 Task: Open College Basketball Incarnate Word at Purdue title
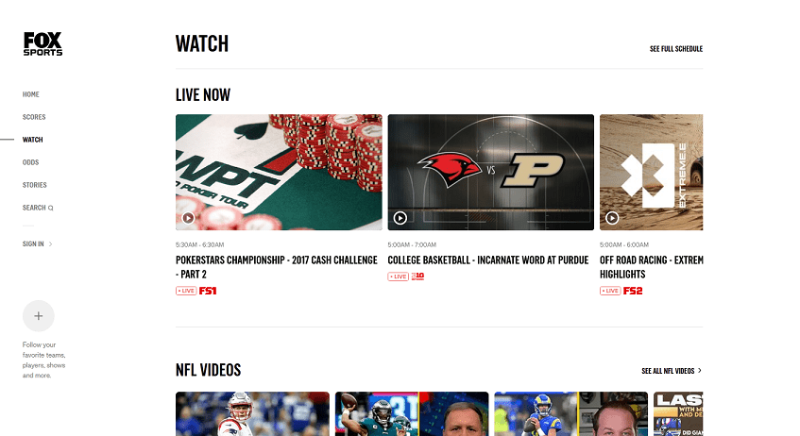click(488, 260)
